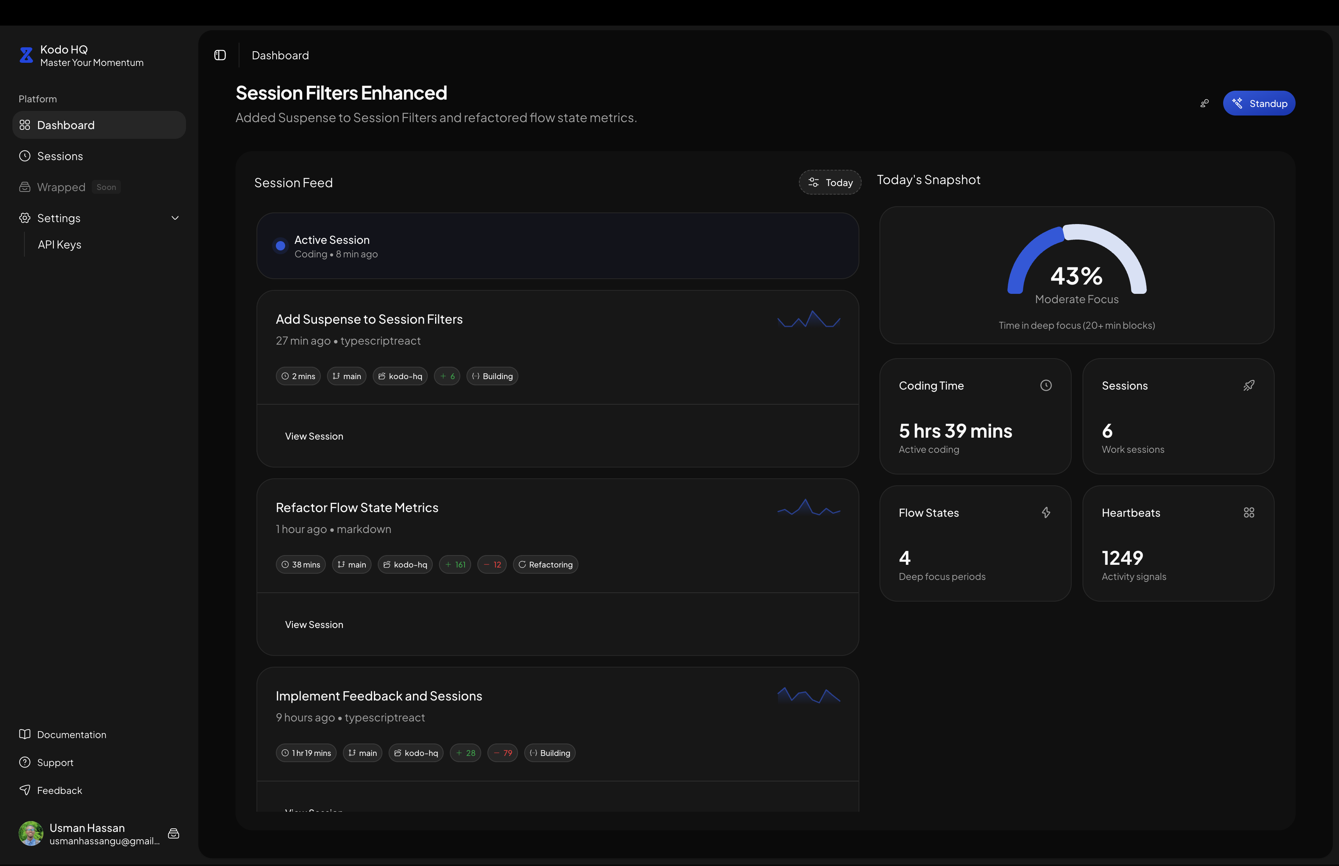1339x866 pixels.
Task: Click the icon beside Usman Hassan's email
Action: pyautogui.click(x=174, y=833)
